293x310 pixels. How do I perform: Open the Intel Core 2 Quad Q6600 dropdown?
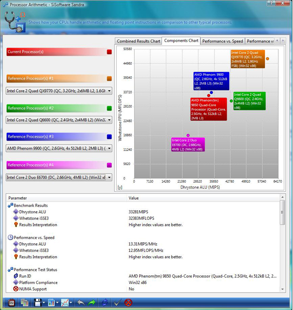tap(59, 120)
